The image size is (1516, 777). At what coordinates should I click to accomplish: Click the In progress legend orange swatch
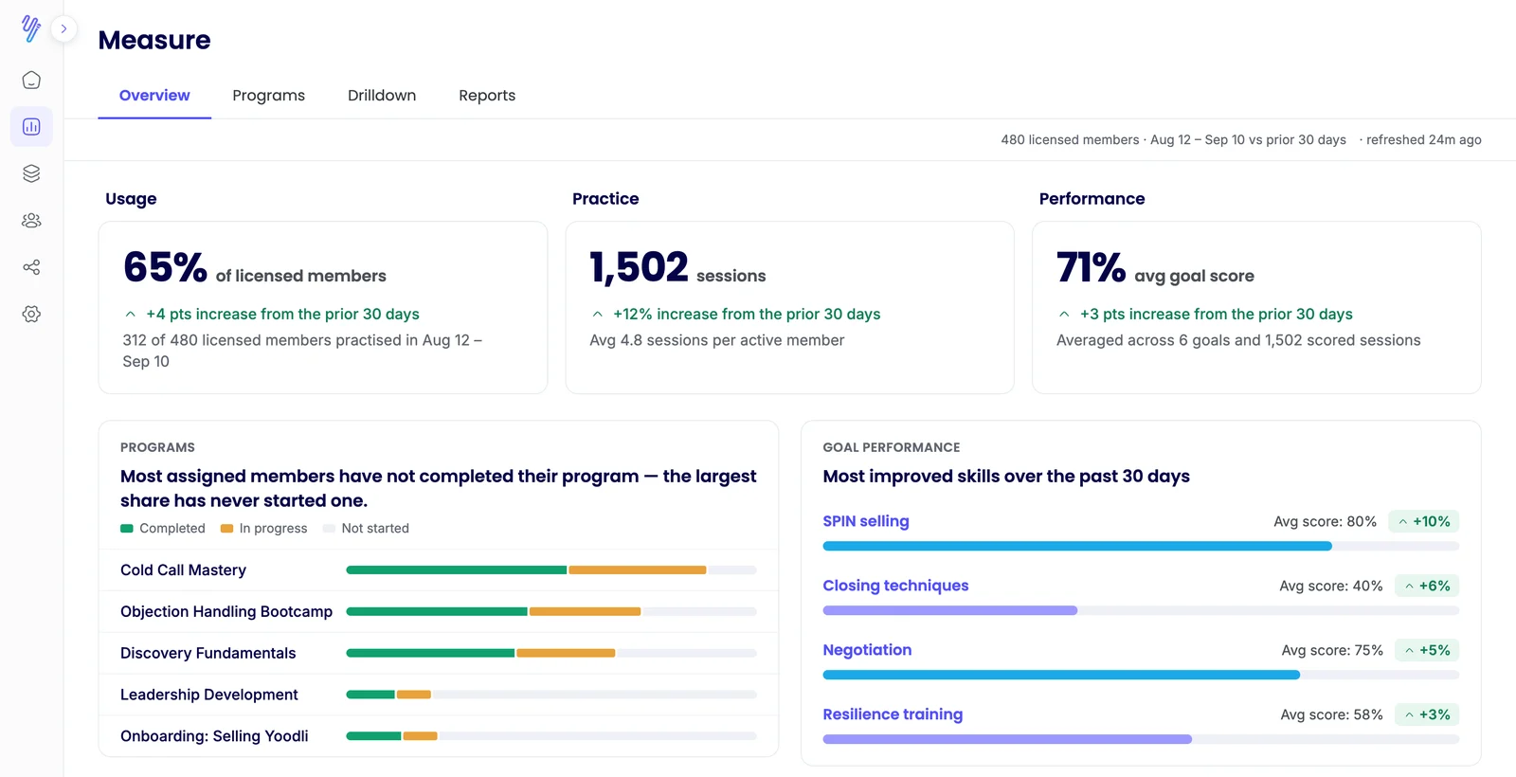[x=226, y=529]
